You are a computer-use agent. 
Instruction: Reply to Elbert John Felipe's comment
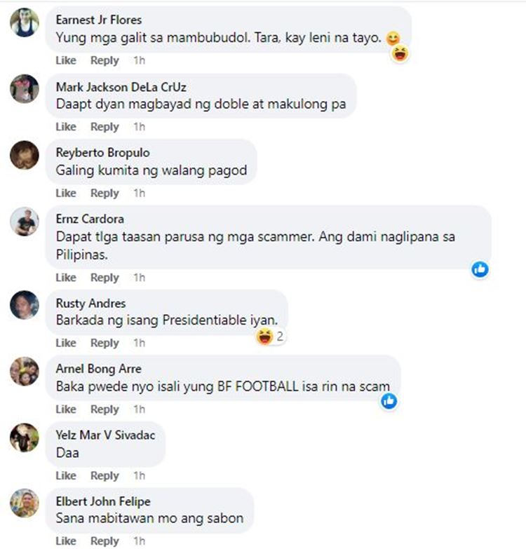(104, 541)
